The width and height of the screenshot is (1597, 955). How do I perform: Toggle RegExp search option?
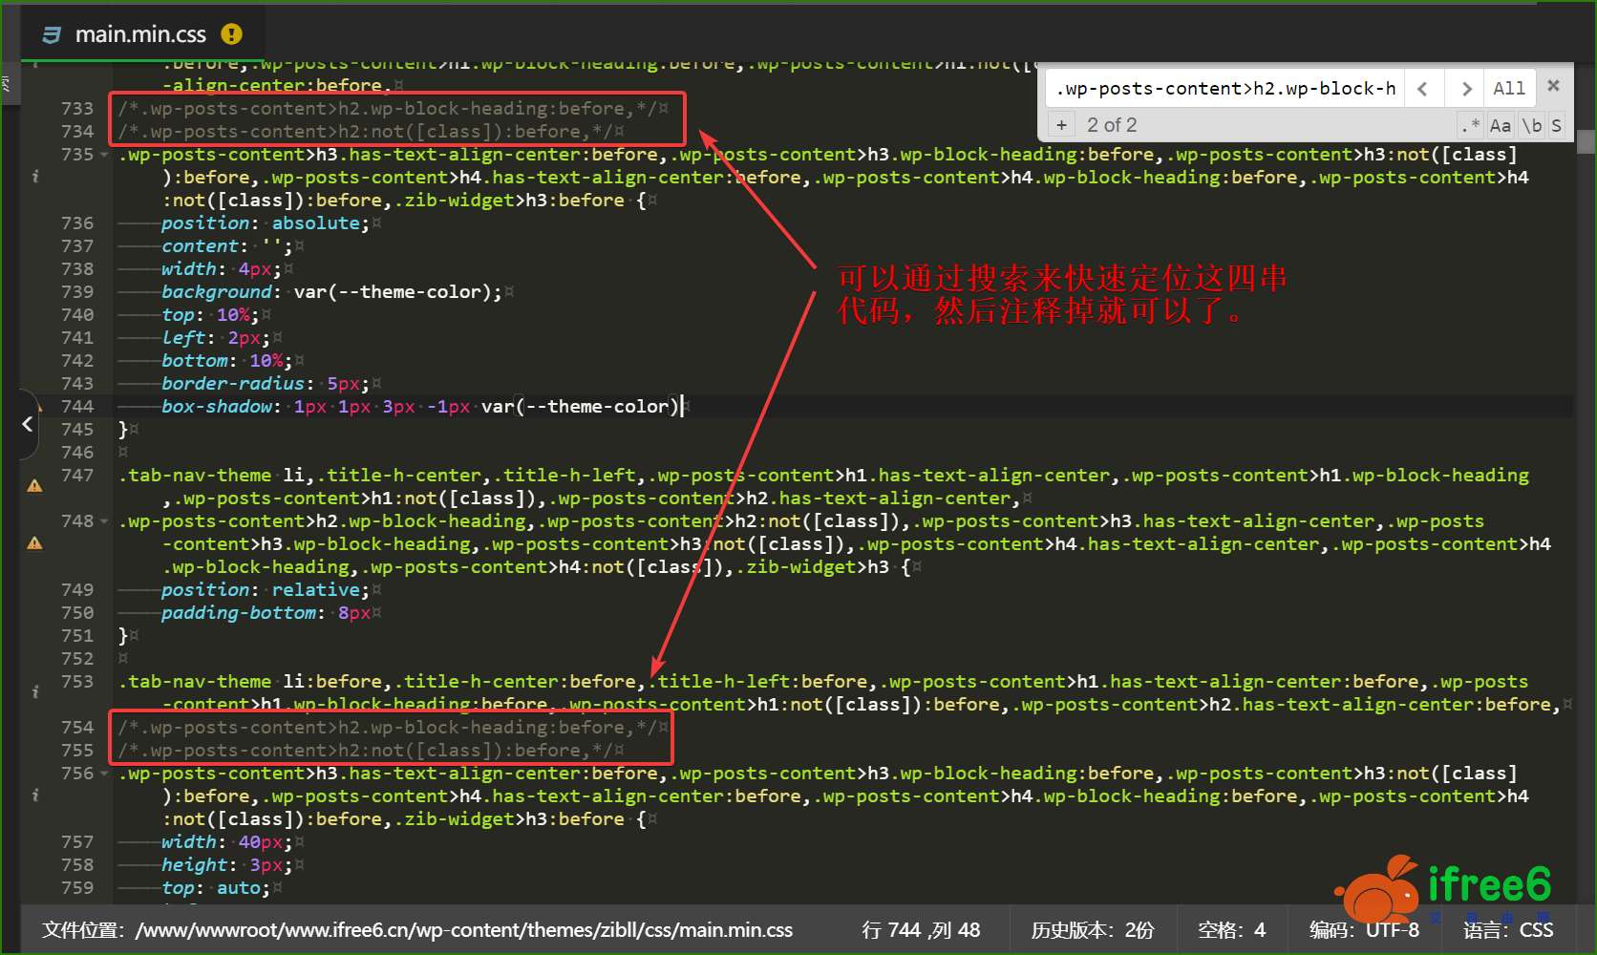click(1470, 125)
